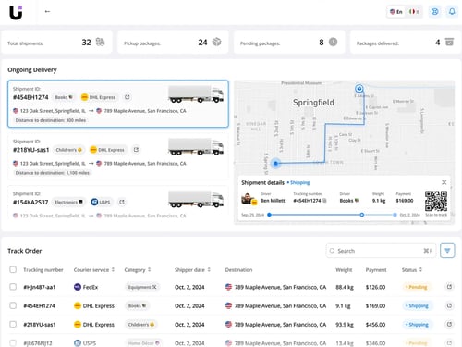The height and width of the screenshot is (347, 462).
Task: Switch language to Italian flag option
Action: click(414, 12)
